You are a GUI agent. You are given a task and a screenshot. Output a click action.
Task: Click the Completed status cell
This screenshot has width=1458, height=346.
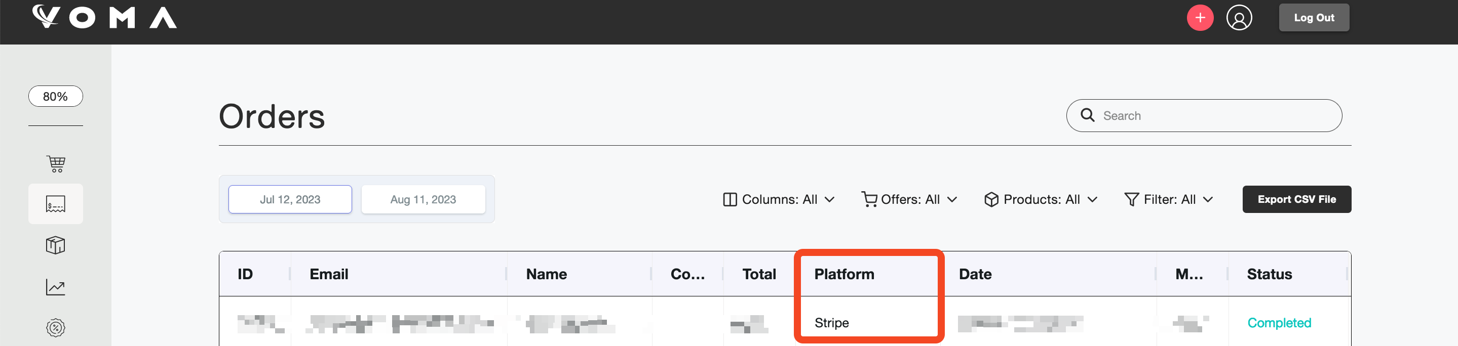tap(1279, 323)
